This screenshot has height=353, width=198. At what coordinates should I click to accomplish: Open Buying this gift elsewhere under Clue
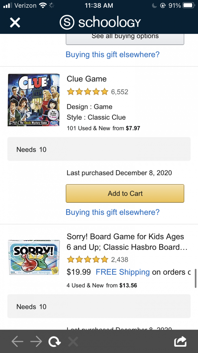[112, 212]
